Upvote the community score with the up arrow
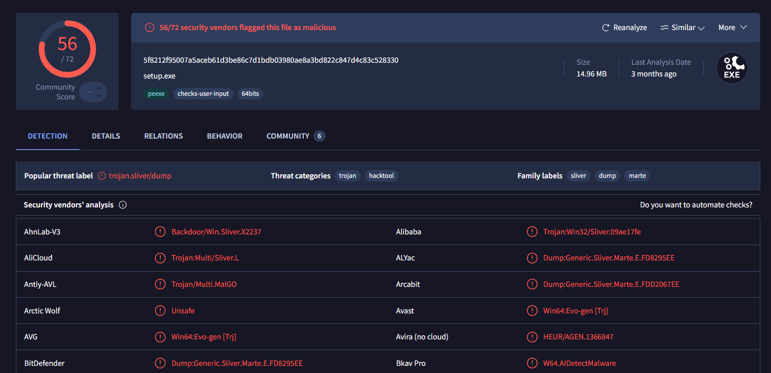Screen dimensions: 771x373 99,88
